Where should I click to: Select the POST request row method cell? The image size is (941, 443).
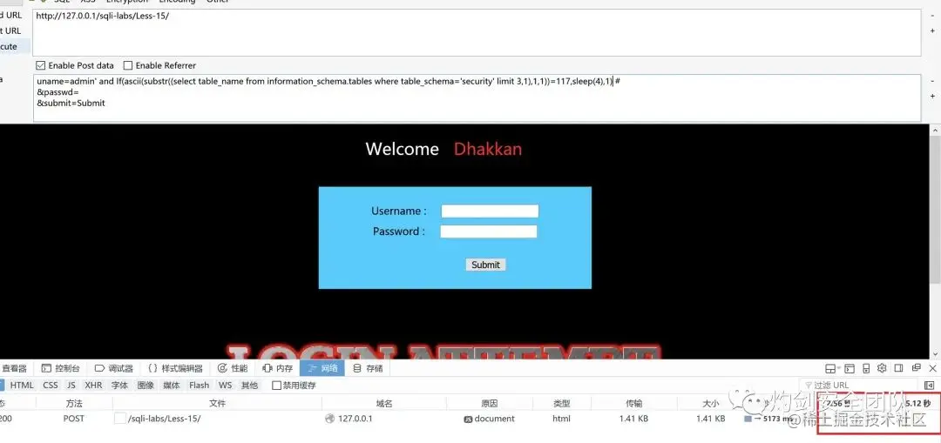point(74,419)
